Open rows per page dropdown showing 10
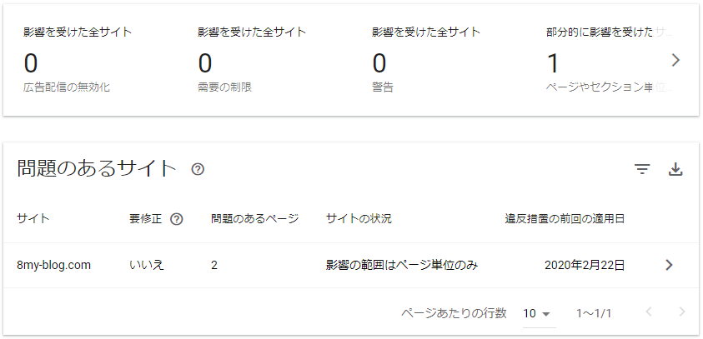Image resolution: width=703 pixels, height=339 pixels. pyautogui.click(x=537, y=313)
